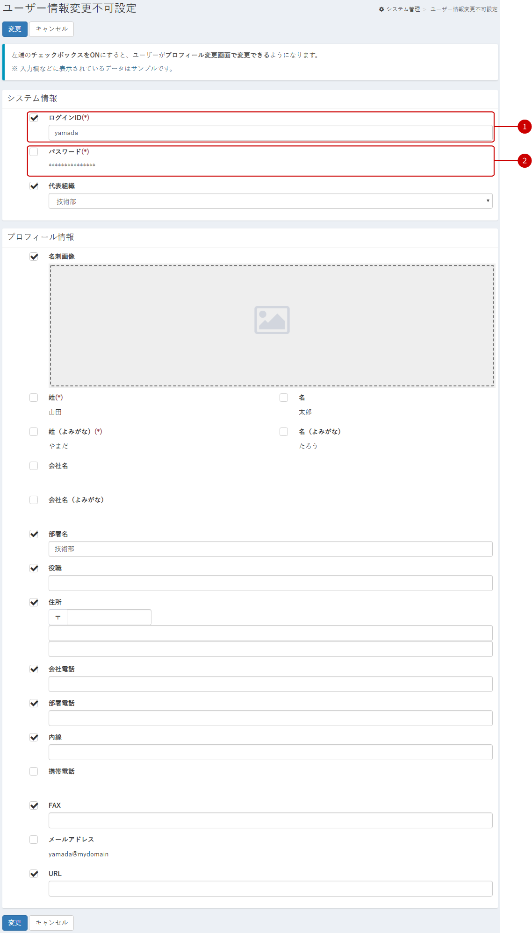Click the 部署電話 input field
The image size is (532, 933).
click(x=271, y=718)
